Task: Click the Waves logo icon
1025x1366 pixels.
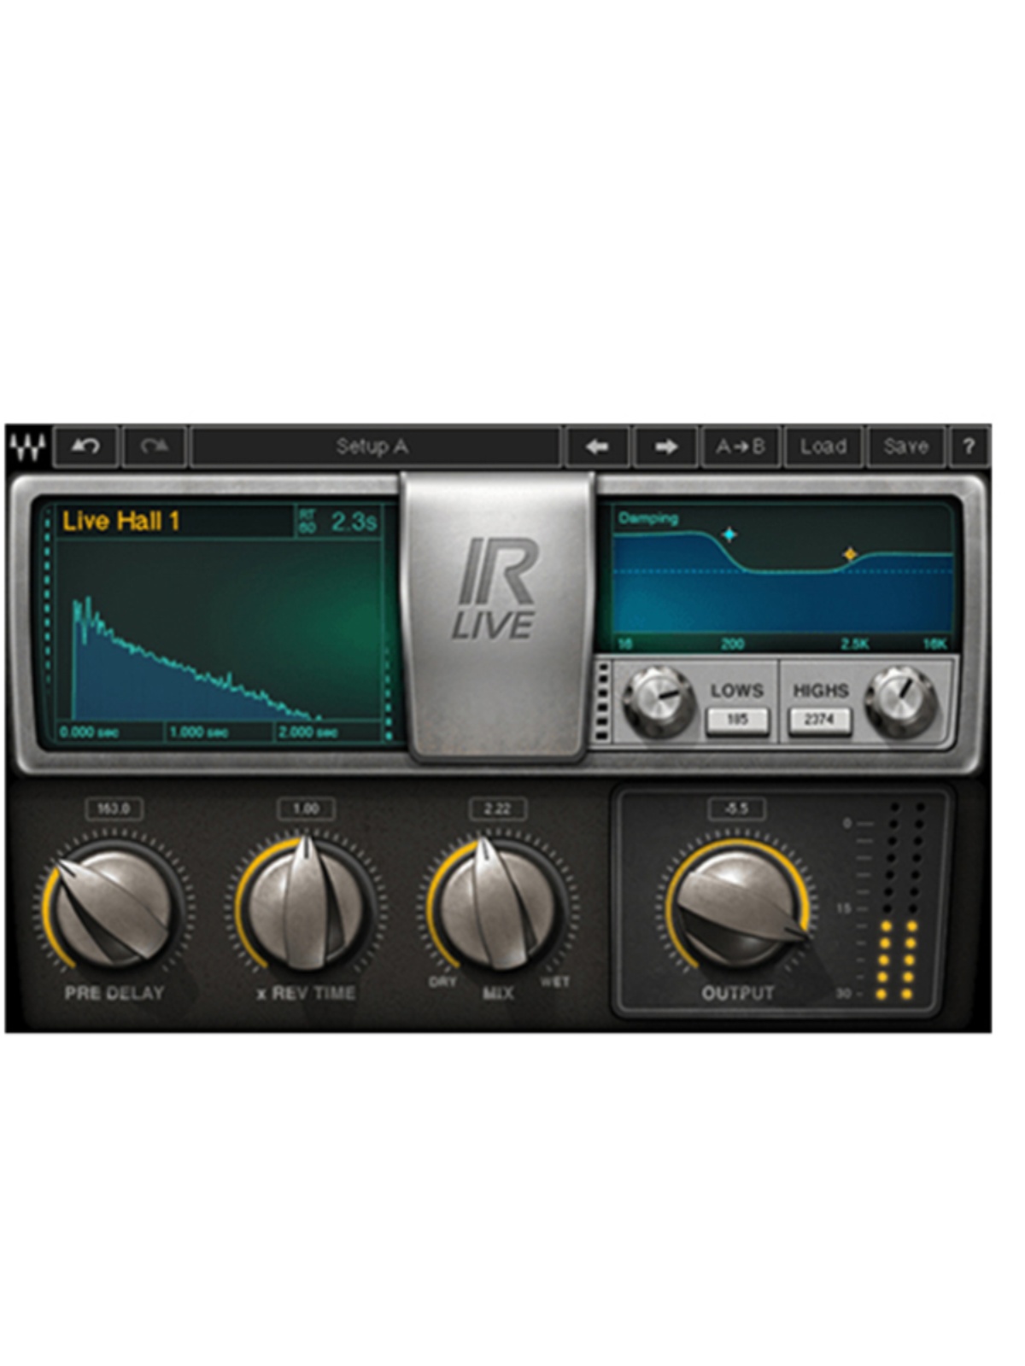Action: (x=27, y=446)
